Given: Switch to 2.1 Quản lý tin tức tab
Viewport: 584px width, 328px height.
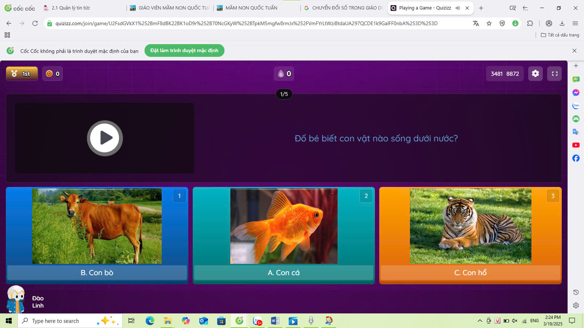Looking at the screenshot, I should (71, 8).
